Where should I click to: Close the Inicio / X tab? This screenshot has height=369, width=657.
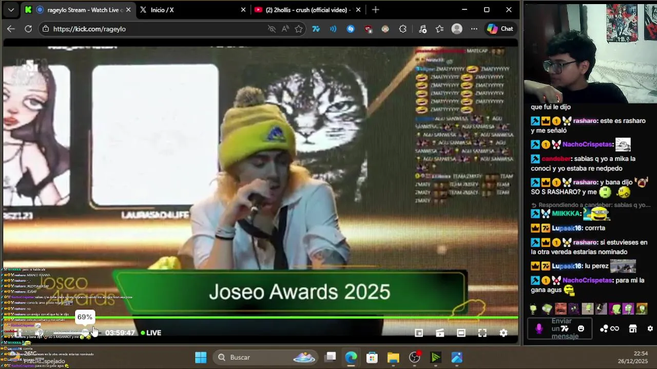tap(243, 10)
